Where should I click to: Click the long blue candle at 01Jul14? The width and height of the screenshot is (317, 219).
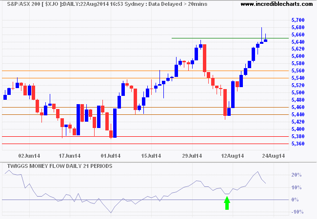pos(115,123)
